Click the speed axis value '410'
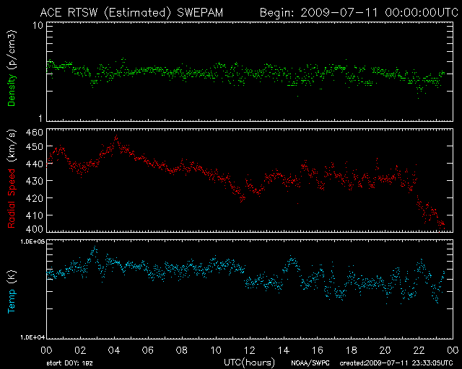This screenshot has width=462, height=369. coord(35,215)
